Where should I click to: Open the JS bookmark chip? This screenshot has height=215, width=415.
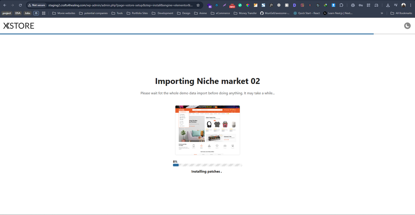36,13
